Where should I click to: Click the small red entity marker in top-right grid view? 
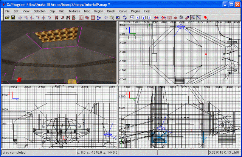206,54
